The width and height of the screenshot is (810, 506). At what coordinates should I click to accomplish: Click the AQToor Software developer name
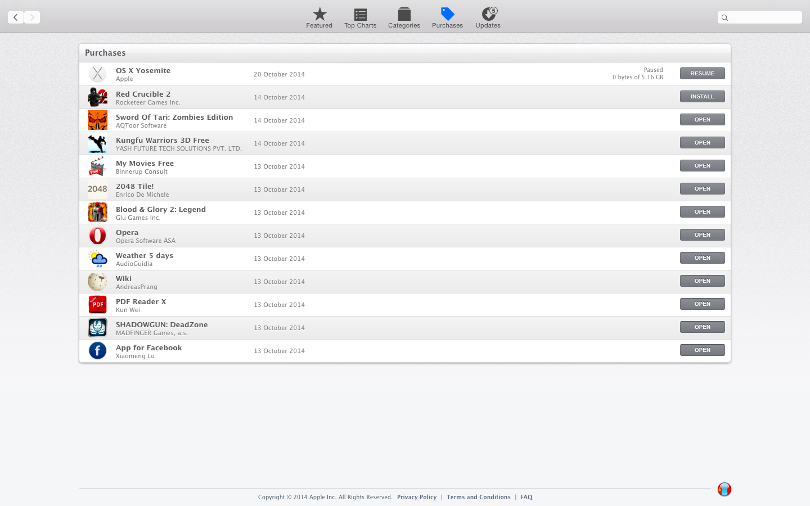point(141,125)
